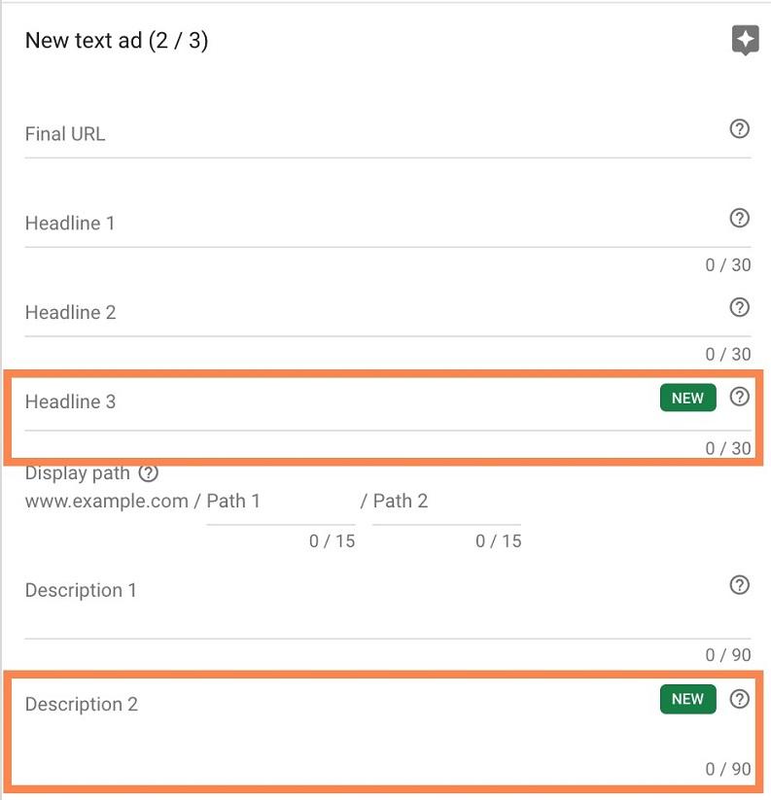Click the Headline 1 help icon
This screenshot has height=800, width=771.
point(739,218)
